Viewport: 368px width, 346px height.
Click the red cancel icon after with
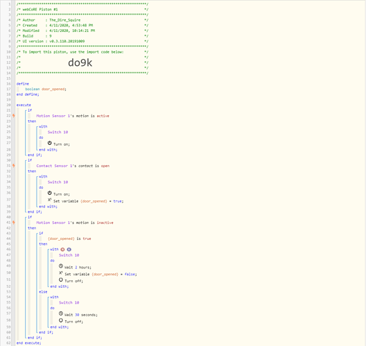[62, 250]
